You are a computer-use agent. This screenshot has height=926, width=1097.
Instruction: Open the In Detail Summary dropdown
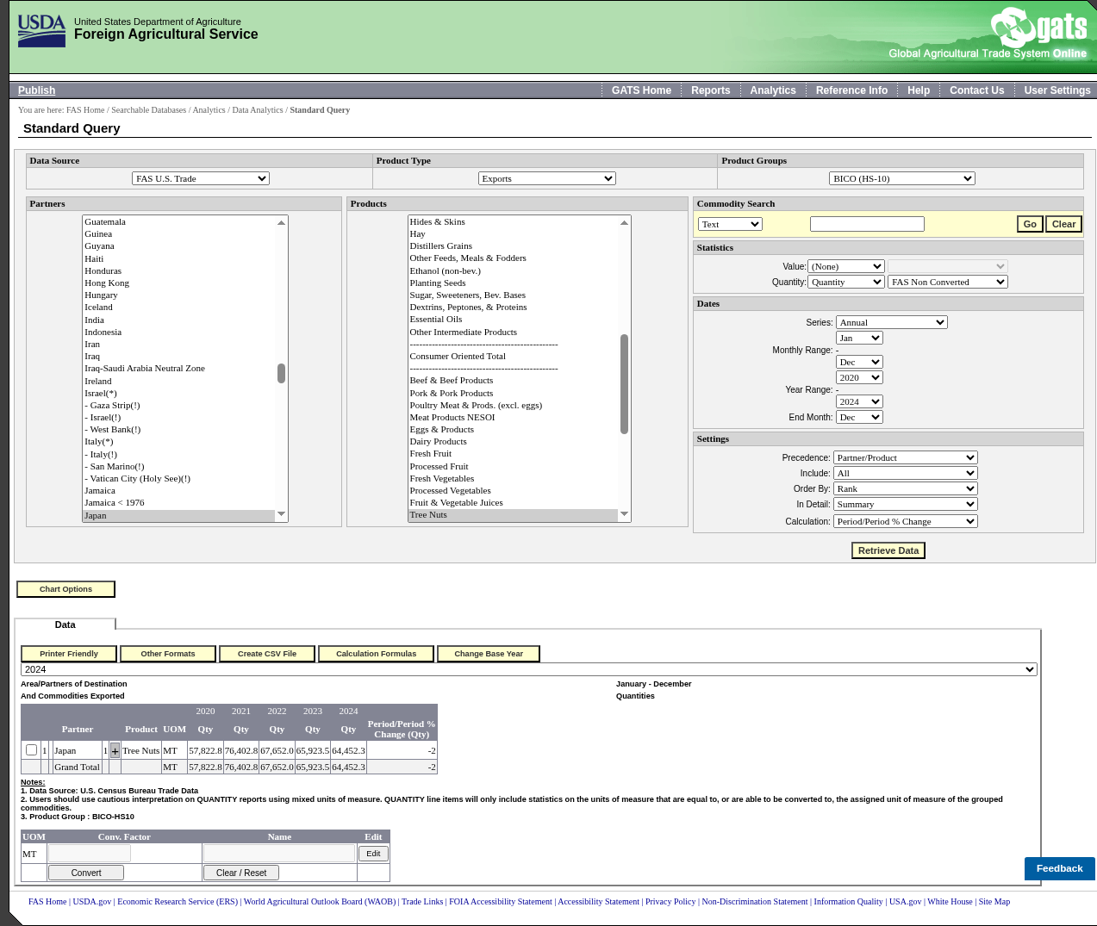click(x=906, y=504)
